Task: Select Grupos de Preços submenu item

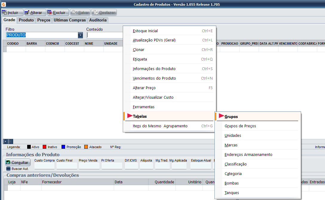Action: click(x=257, y=126)
